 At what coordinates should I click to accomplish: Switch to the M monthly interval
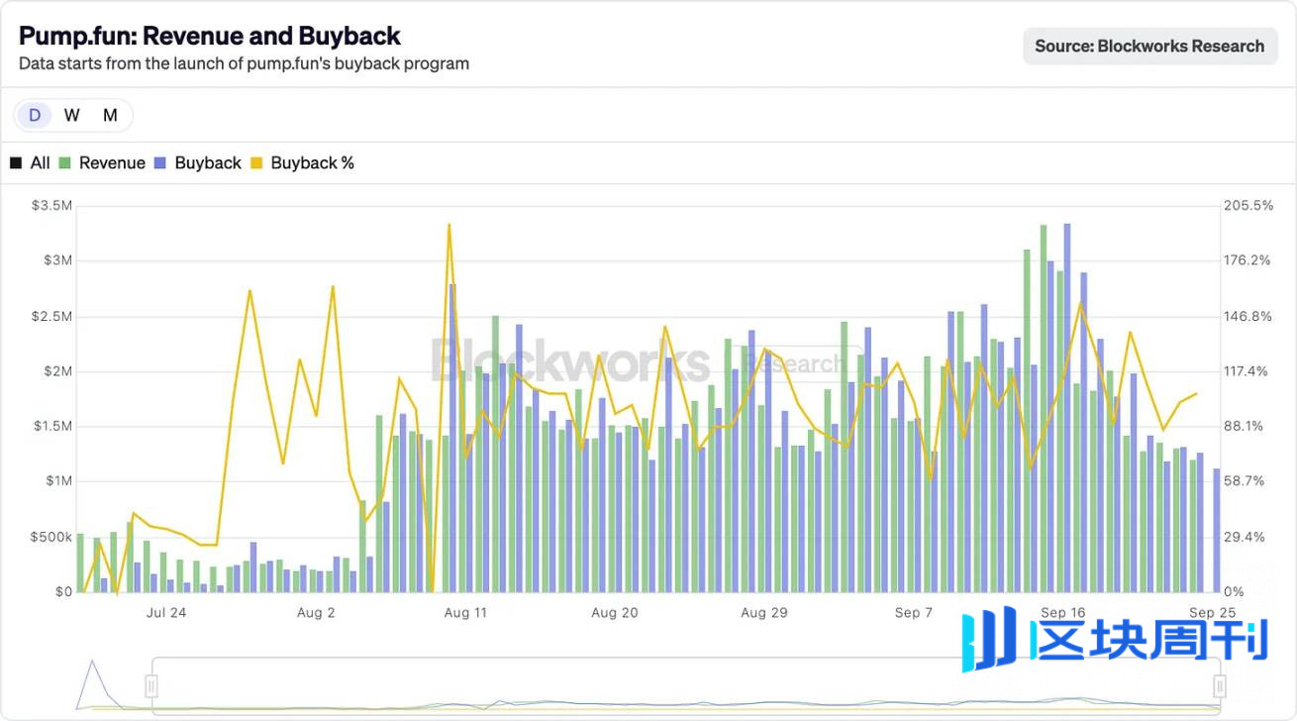point(110,115)
